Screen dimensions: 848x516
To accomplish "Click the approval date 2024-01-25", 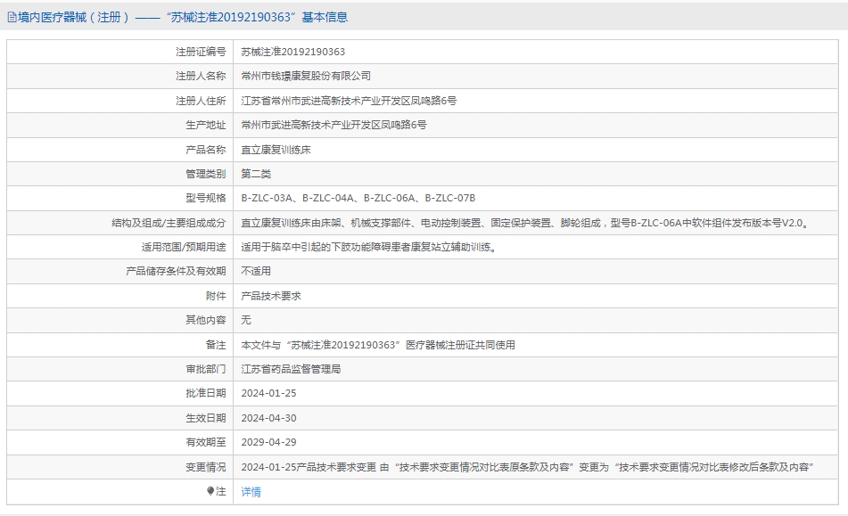I will coord(268,393).
